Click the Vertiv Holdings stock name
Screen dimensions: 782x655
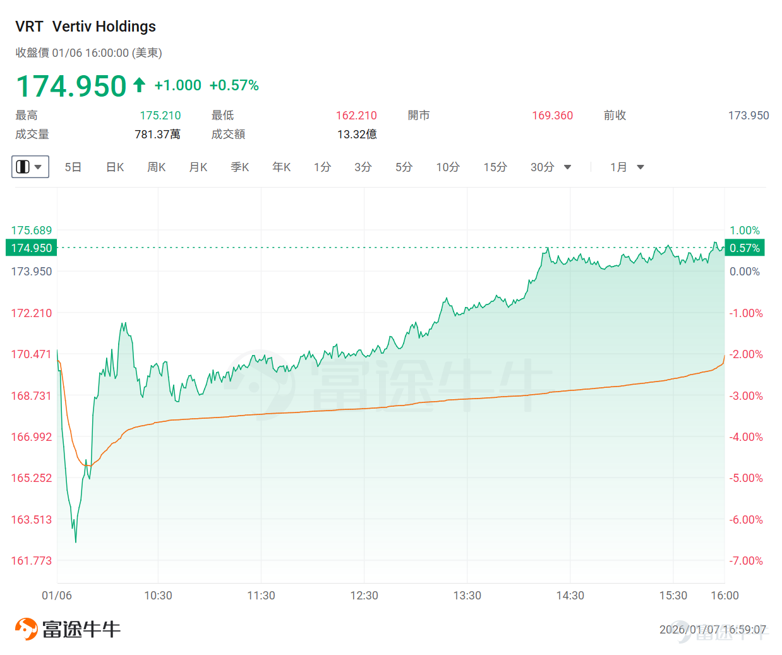pos(104,27)
